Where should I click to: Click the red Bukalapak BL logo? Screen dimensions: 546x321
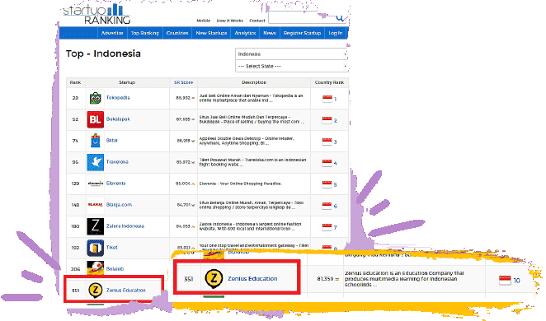coord(95,119)
